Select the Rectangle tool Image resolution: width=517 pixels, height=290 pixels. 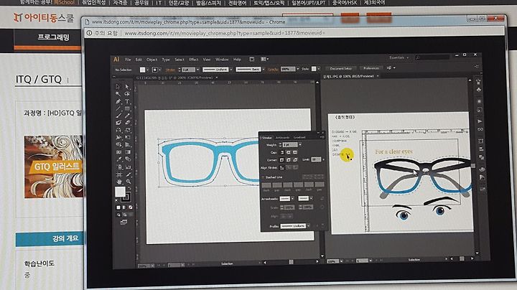tap(127, 108)
